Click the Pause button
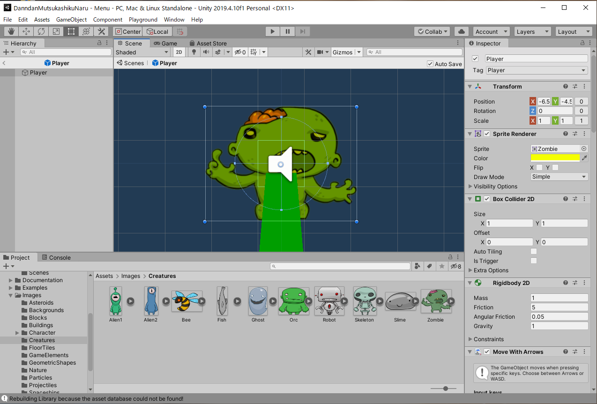The image size is (597, 404). pos(287,31)
